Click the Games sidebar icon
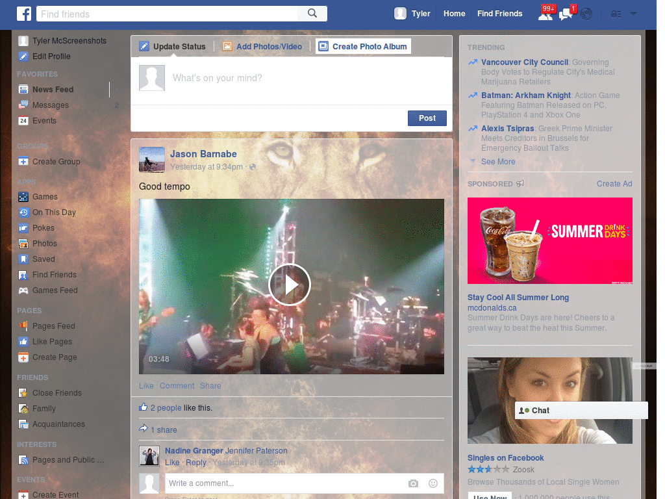The image size is (665, 499). point(23,197)
